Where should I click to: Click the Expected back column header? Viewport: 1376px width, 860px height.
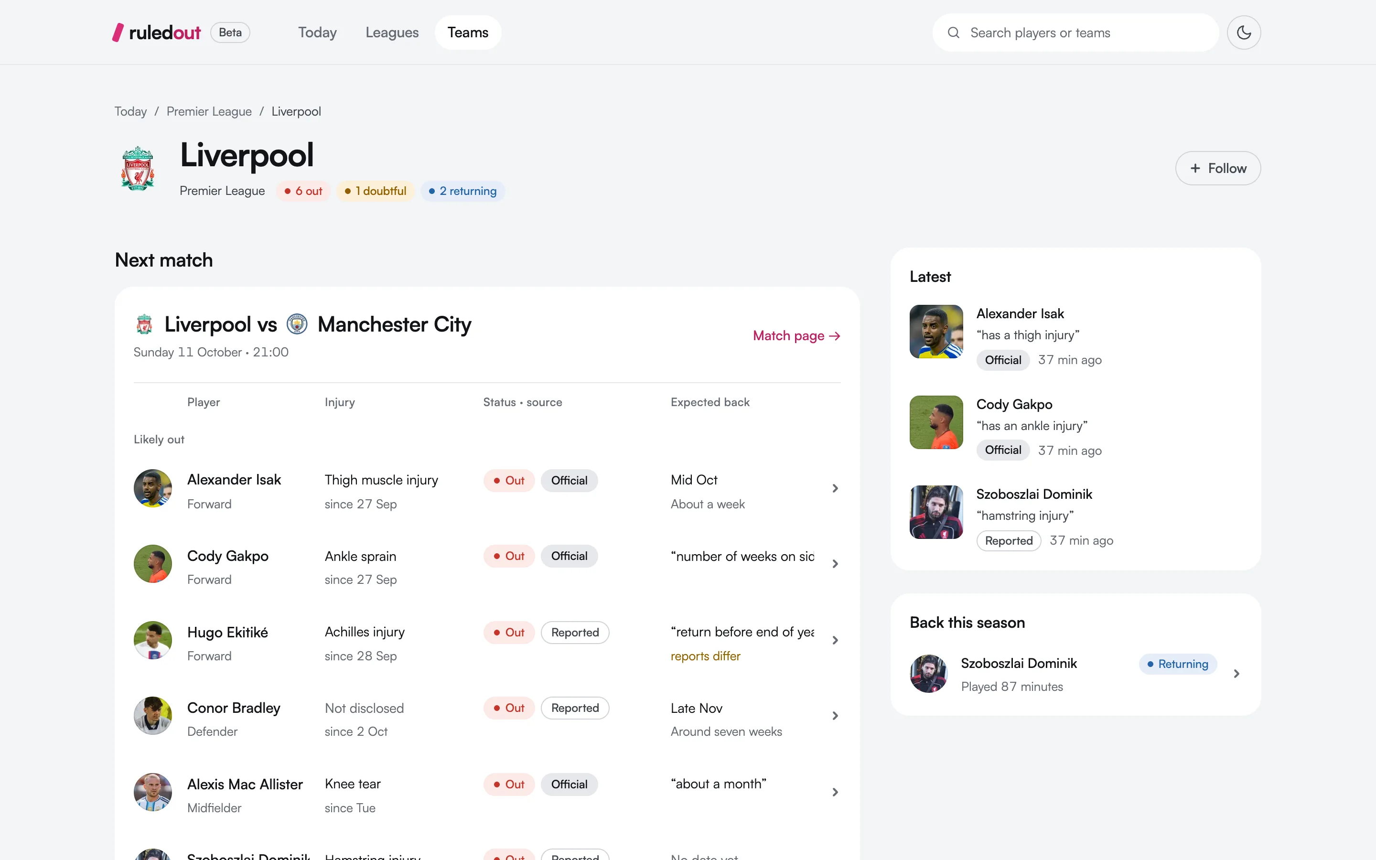click(x=709, y=402)
